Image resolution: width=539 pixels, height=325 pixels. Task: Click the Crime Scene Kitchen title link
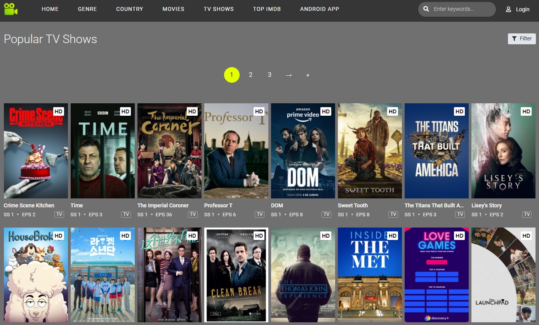coord(29,205)
